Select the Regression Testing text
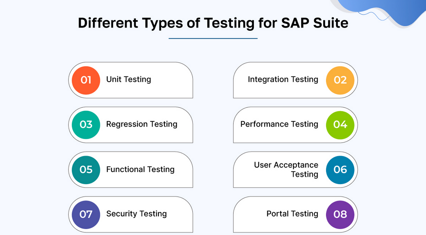Screen dimensions: 426x235 pyautogui.click(x=141, y=125)
